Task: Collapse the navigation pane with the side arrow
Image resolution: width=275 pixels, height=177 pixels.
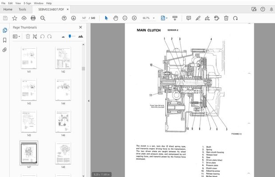Action: (89, 101)
